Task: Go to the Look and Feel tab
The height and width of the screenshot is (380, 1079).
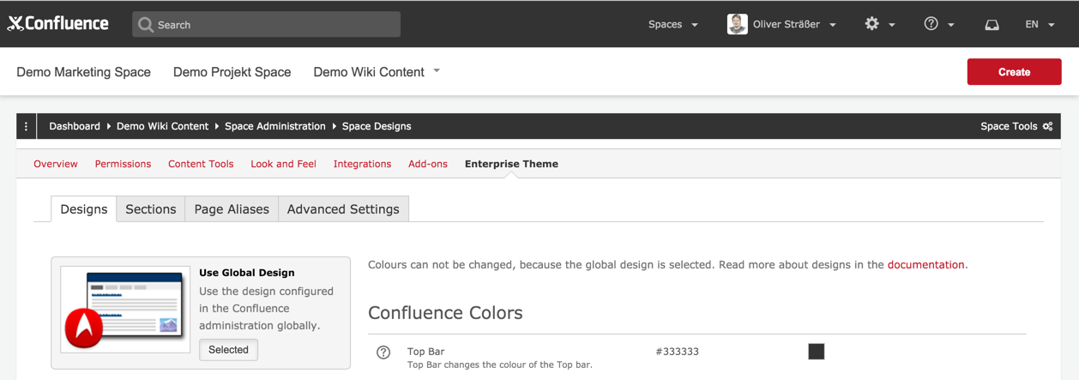Action: (x=283, y=164)
